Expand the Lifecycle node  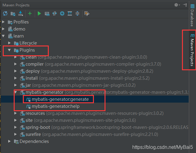[9, 43]
